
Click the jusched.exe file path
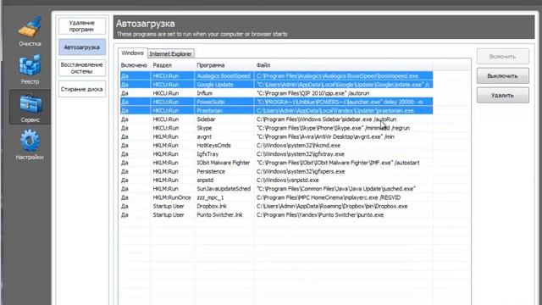coord(336,189)
